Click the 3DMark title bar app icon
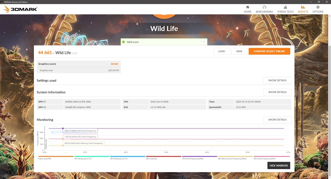Image resolution: width=331 pixels, height=179 pixels. point(2,2)
